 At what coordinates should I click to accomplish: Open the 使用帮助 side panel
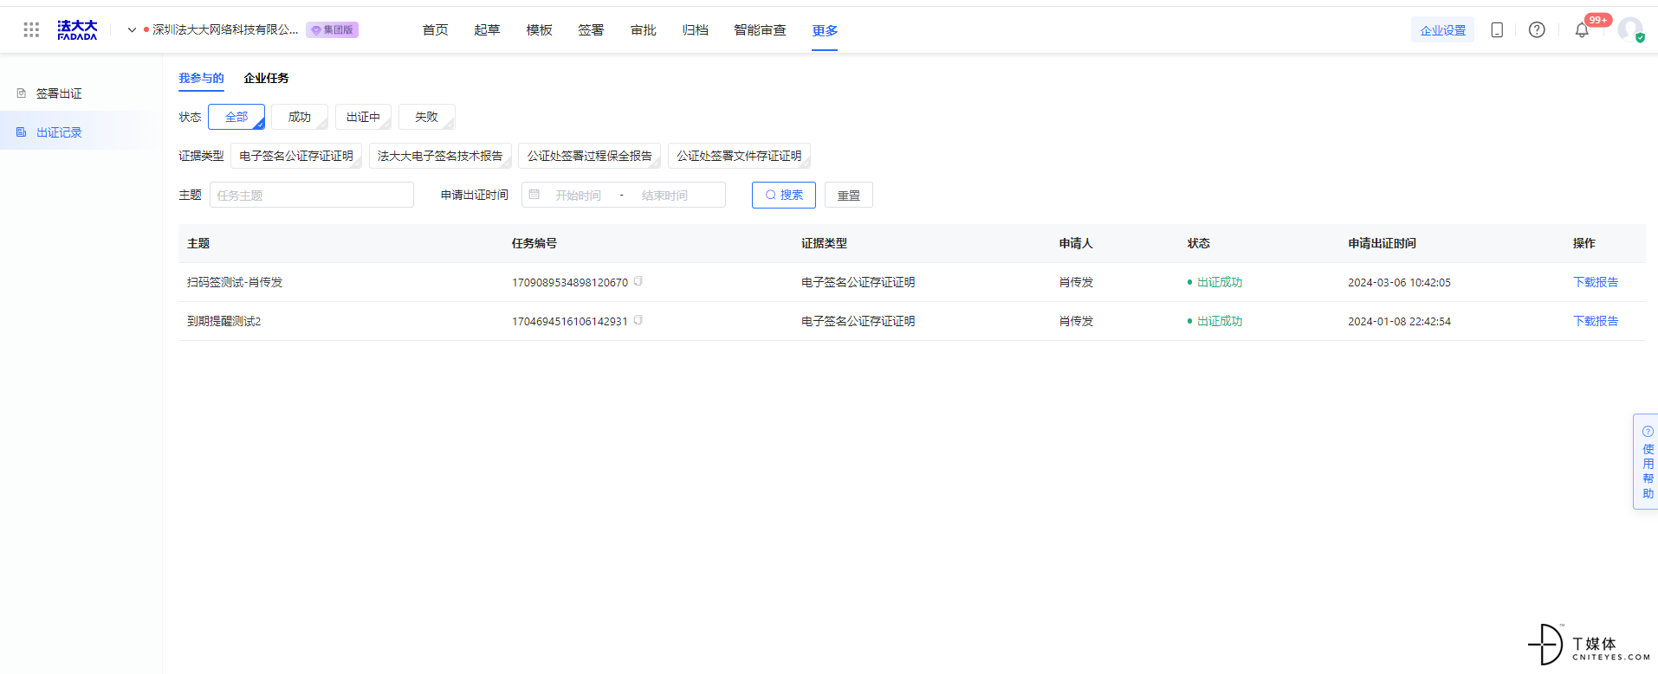click(1647, 462)
